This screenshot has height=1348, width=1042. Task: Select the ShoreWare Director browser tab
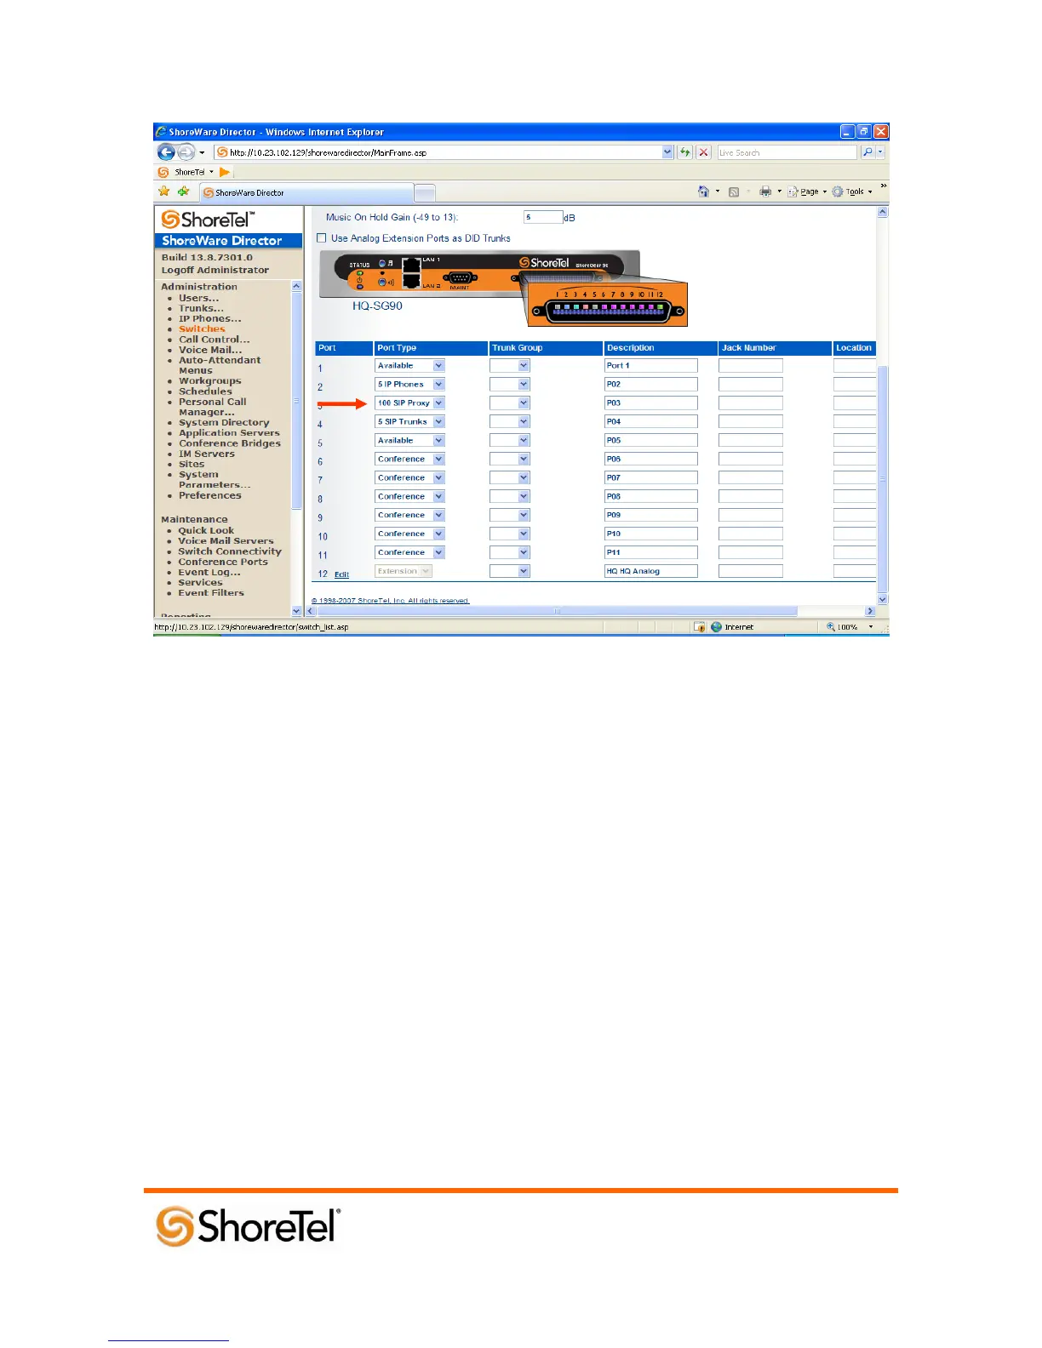click(306, 192)
